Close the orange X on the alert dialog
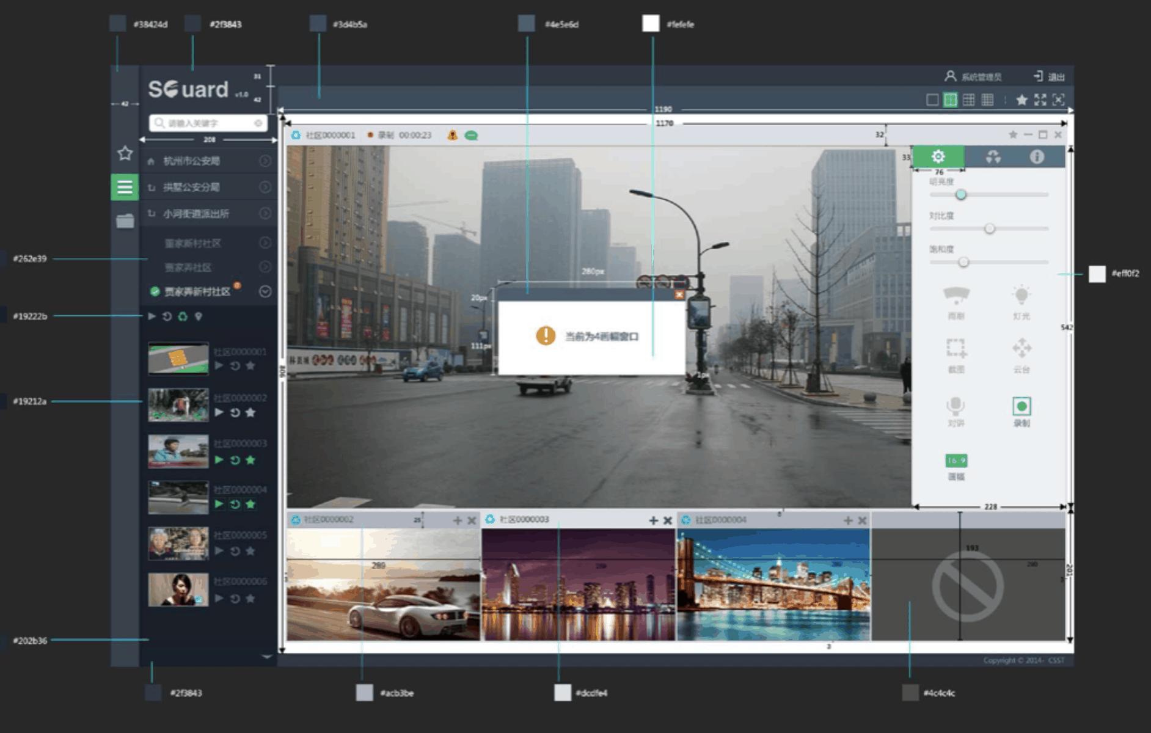This screenshot has height=733, width=1151. (x=679, y=294)
